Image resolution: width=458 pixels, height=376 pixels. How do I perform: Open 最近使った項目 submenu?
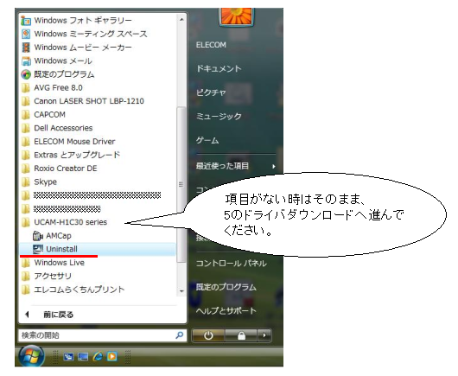(x=222, y=166)
